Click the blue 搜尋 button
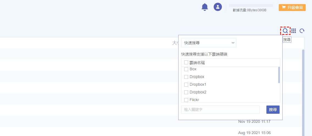The width and height of the screenshot is (312, 136). pos(273,110)
